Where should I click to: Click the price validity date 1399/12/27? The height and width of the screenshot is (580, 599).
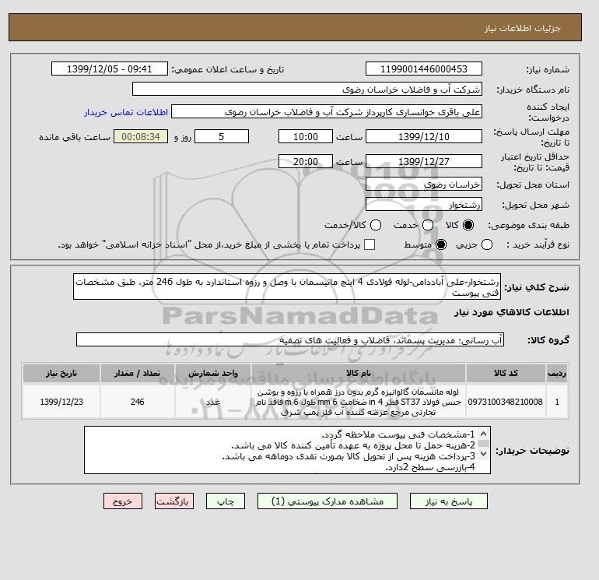[x=424, y=161]
